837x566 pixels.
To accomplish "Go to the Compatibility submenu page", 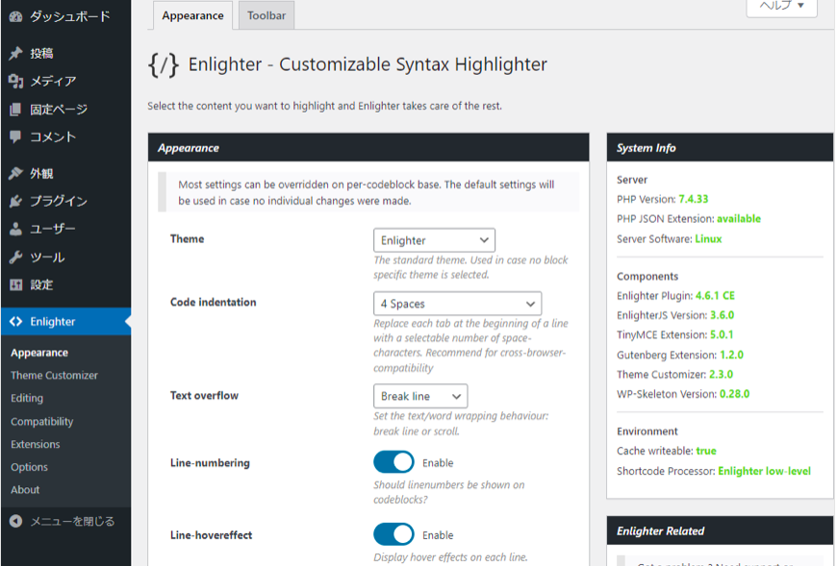I will (x=42, y=421).
